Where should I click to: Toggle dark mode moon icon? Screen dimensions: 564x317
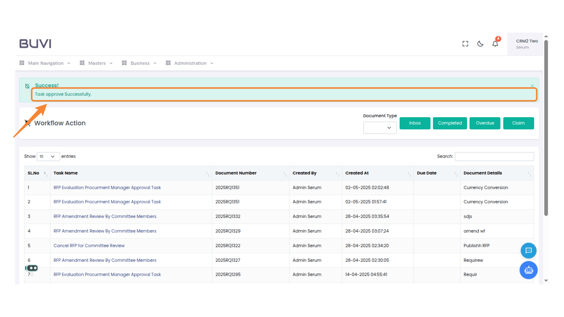[x=480, y=44]
